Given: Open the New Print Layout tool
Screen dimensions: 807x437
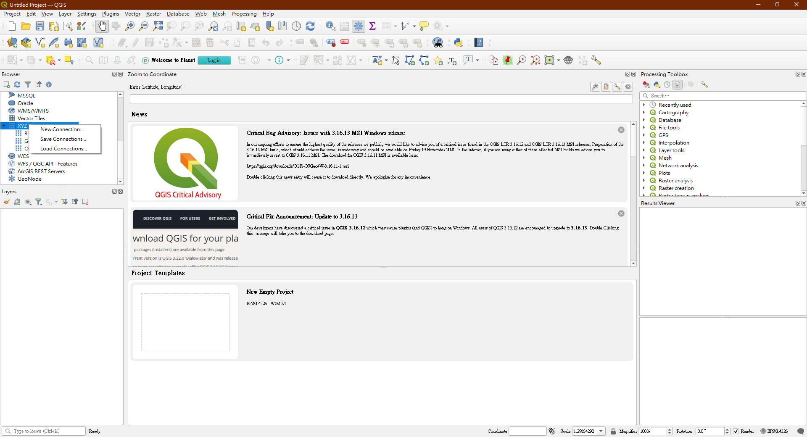Looking at the screenshot, I should point(54,26).
